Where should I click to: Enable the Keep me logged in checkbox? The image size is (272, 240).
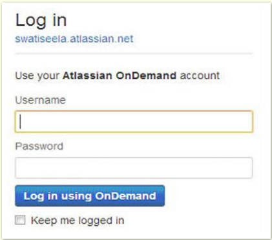20,220
